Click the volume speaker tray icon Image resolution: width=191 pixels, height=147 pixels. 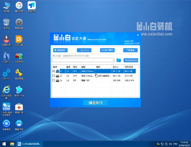pyautogui.click(x=170, y=144)
